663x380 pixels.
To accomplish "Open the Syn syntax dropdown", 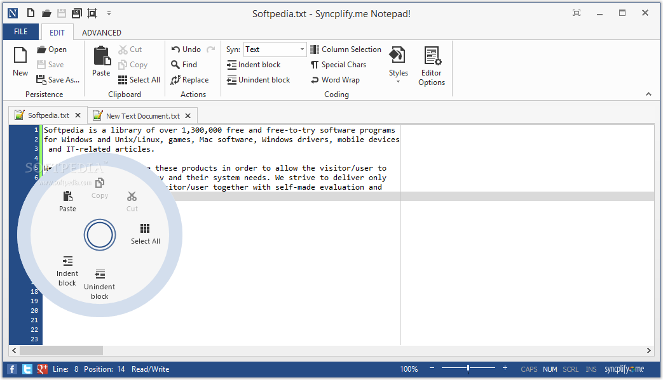I will pos(302,49).
